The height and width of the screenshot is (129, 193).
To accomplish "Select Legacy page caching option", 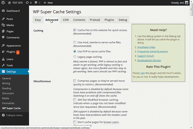I will click(x=74, y=57).
